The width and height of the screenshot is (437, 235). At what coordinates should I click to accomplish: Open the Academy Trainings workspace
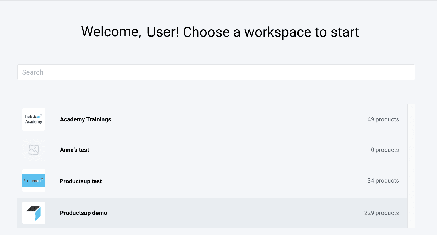(x=85, y=119)
